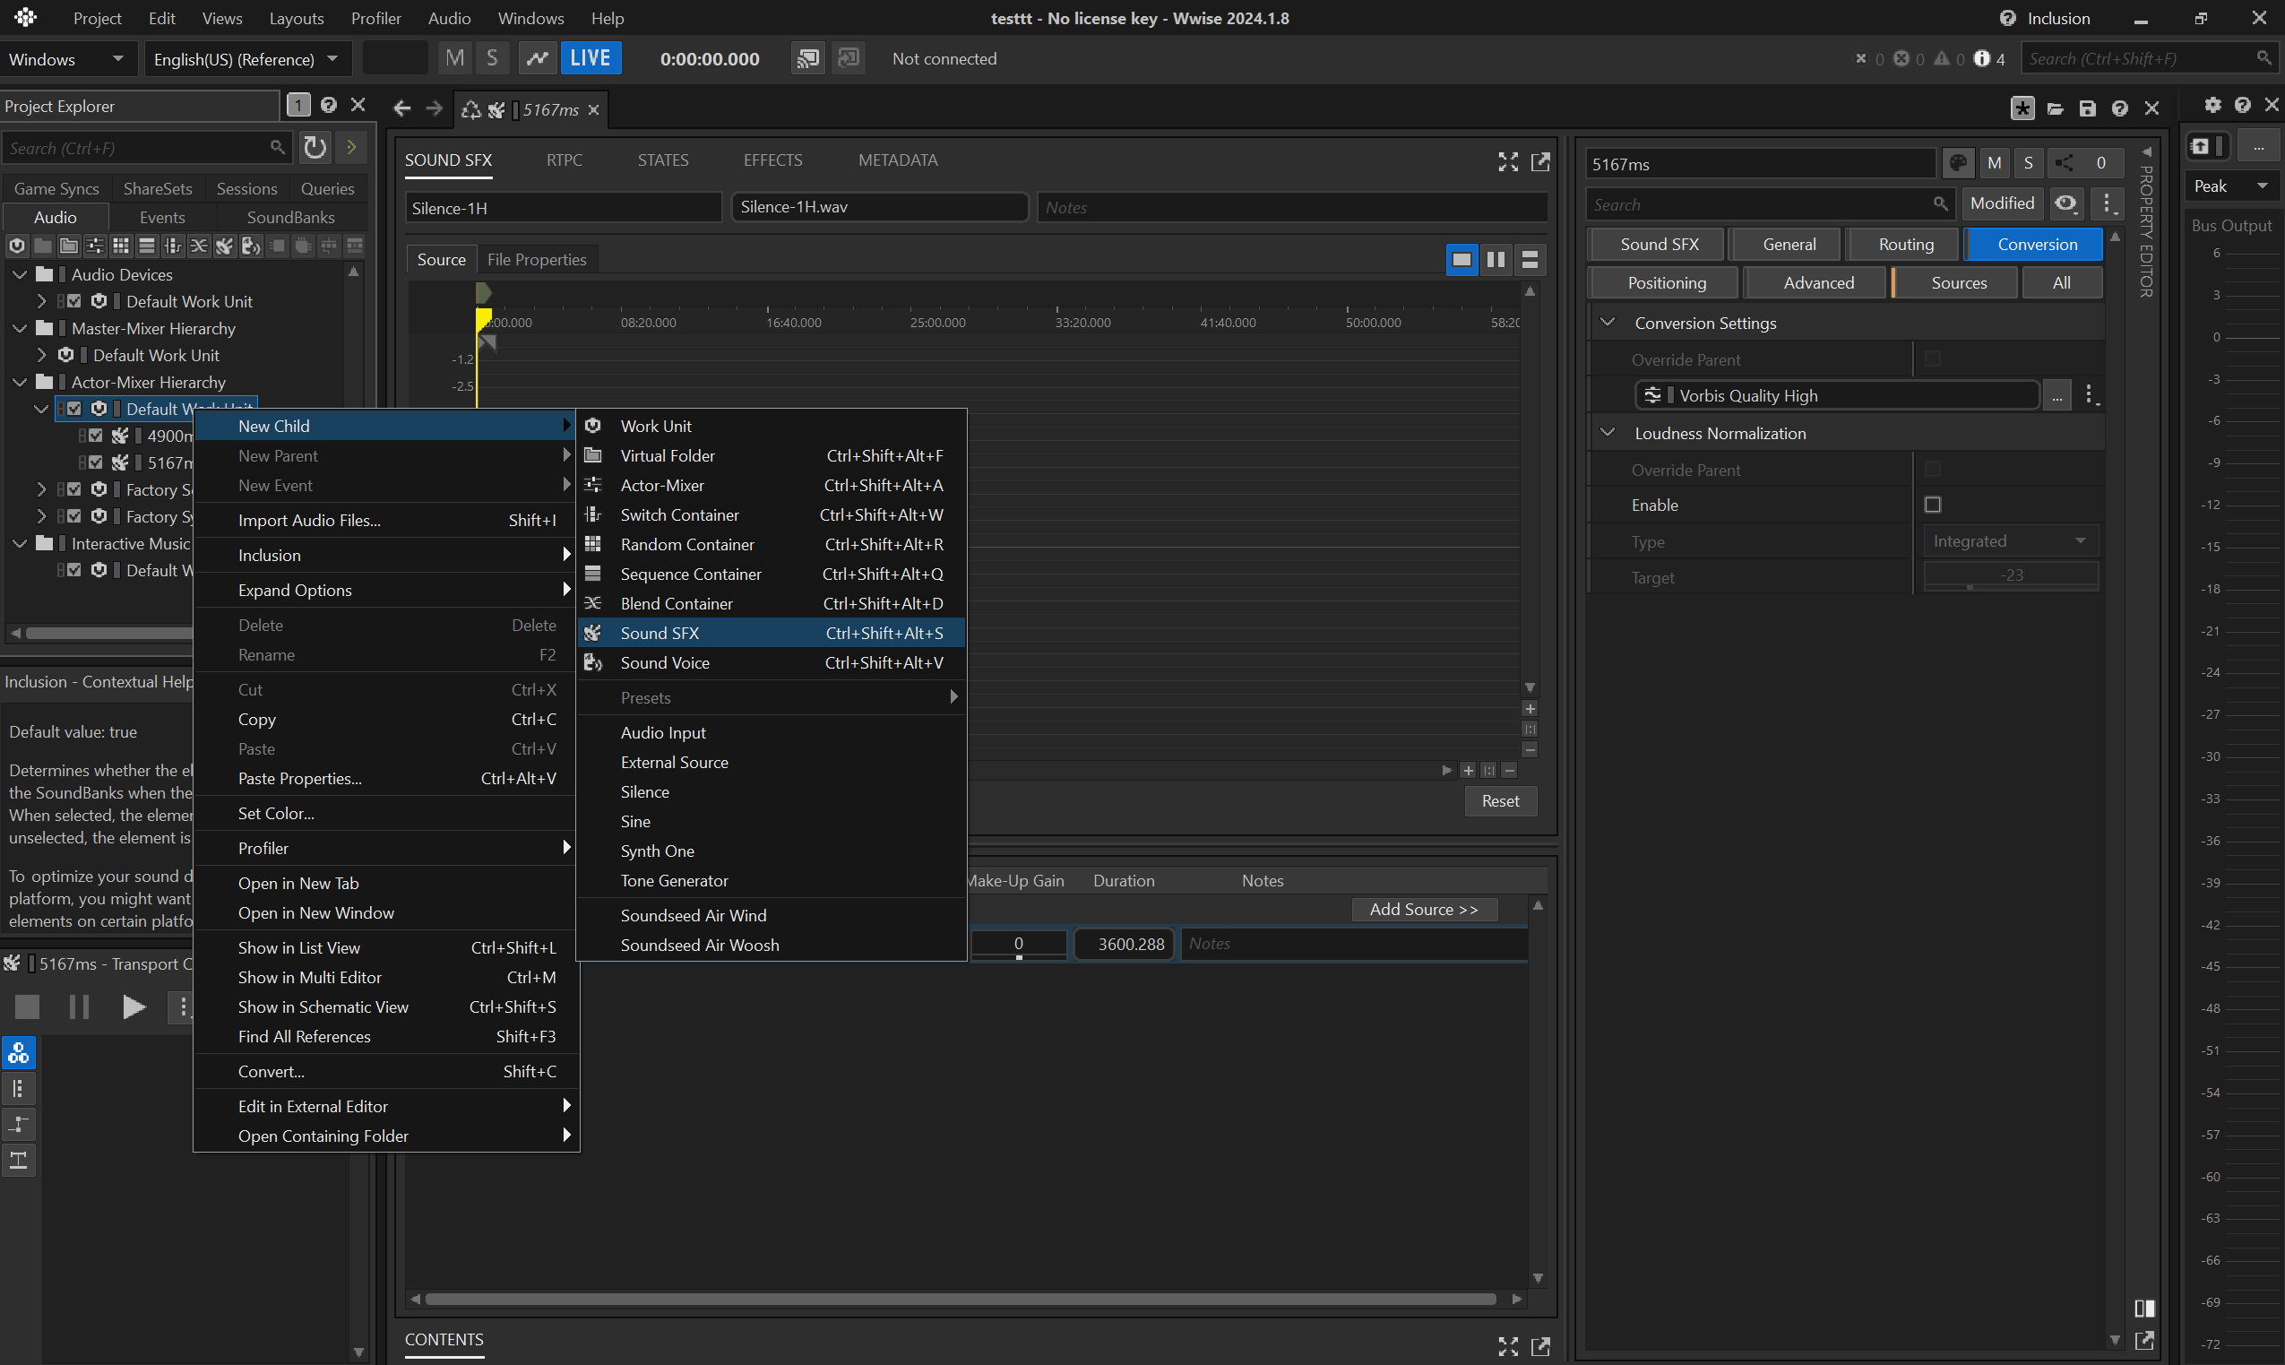Expand Master-Mixer Default Work Unit tree node
2285x1365 pixels.
tap(41, 355)
